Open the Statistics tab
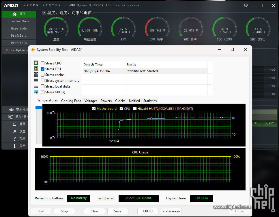Image resolution: width=279 pixels, height=217 pixels. 150,101
